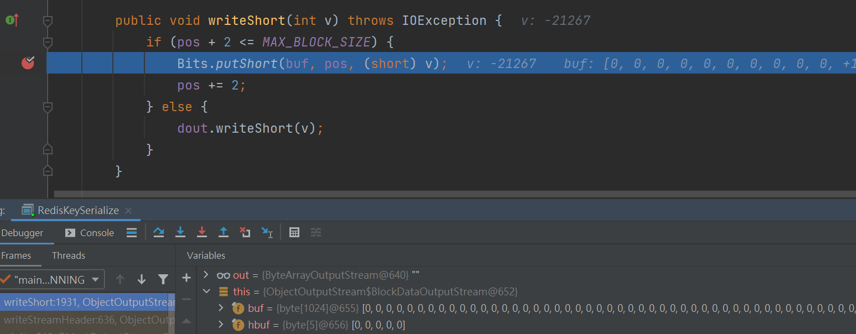
Task: Click the Step Over button
Action: (x=159, y=233)
